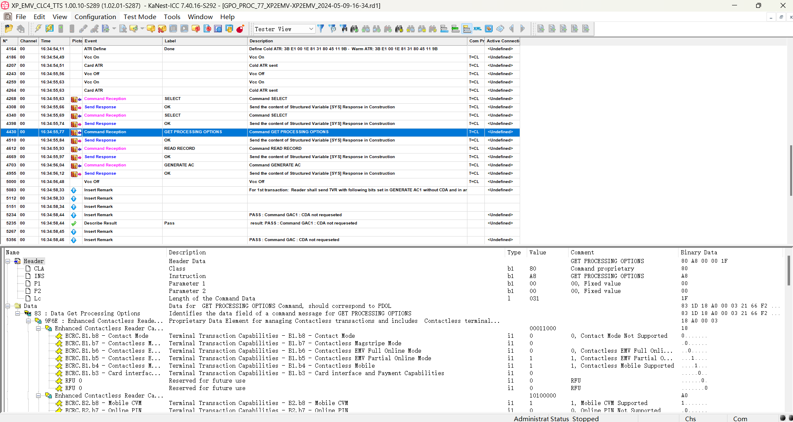The width and height of the screenshot is (793, 422).
Task: Open the Tester View dropdown
Action: [x=311, y=29]
